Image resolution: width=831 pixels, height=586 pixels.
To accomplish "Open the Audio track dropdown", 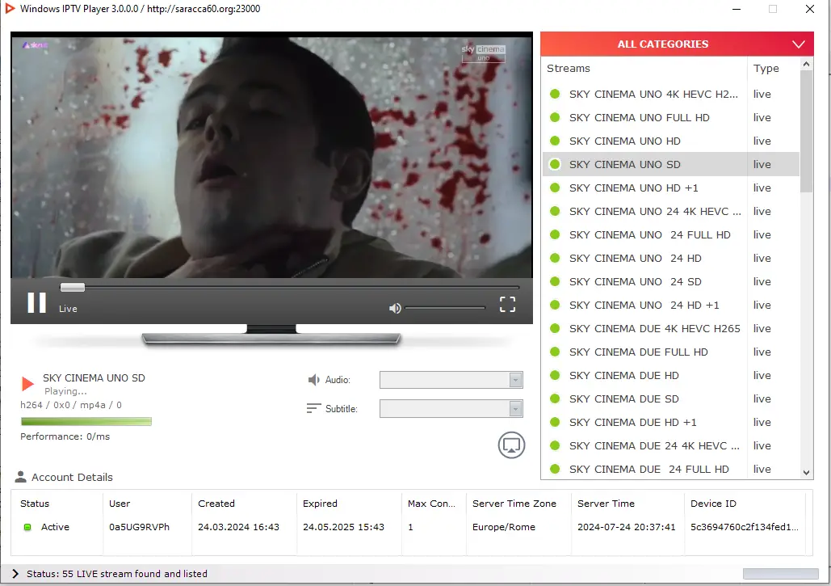I will click(451, 380).
